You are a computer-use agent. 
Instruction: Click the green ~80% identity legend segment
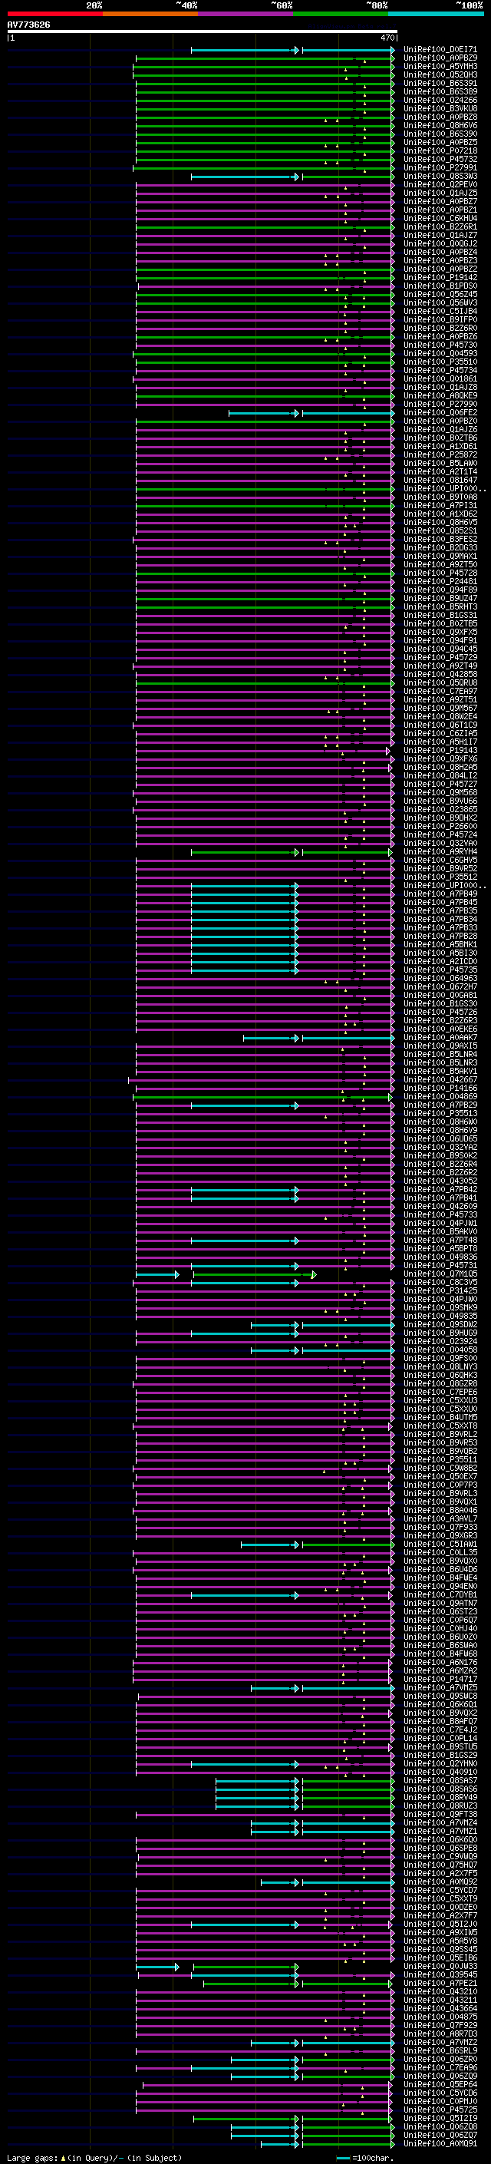341,14
